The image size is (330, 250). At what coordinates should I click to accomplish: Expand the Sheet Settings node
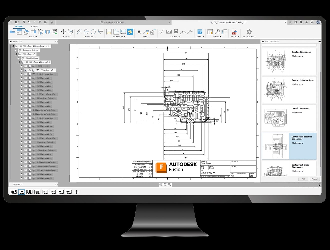(x=19, y=58)
